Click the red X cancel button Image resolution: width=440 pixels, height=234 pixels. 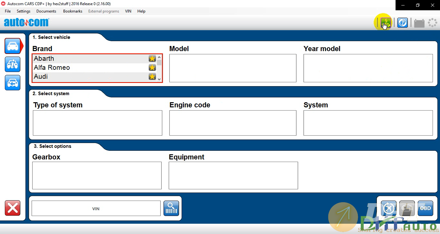13,208
